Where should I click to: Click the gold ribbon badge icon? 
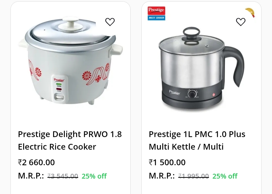tap(250, 12)
